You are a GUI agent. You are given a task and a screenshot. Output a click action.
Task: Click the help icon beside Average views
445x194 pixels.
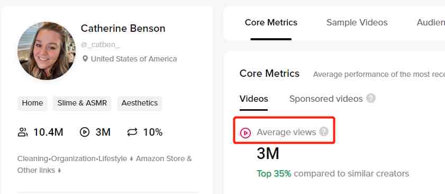pyautogui.click(x=324, y=131)
